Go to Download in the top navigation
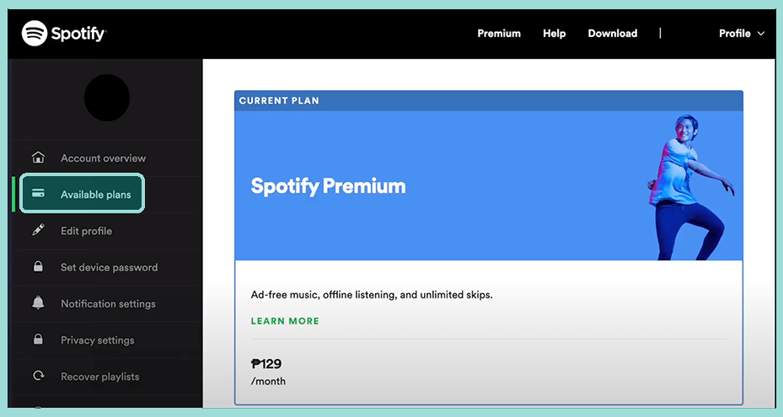783x417 pixels. [613, 34]
